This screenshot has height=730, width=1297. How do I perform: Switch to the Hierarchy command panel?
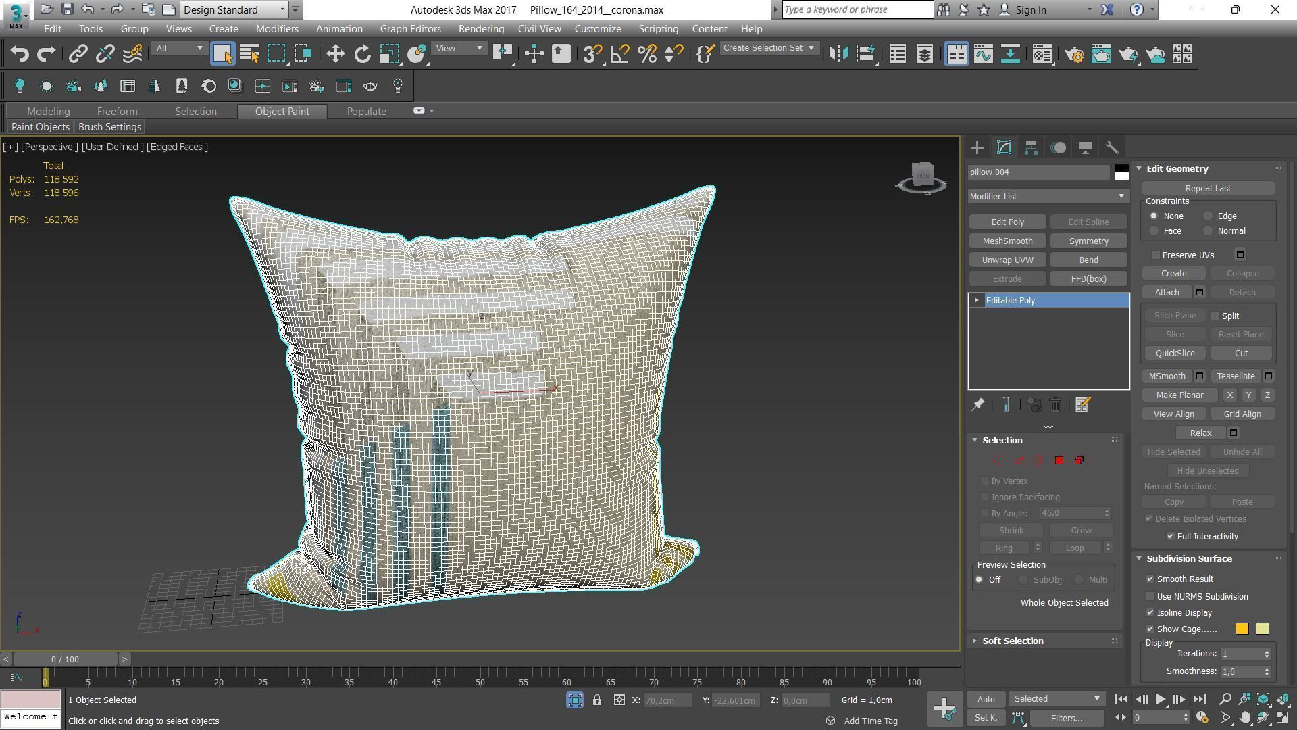[x=1031, y=147]
